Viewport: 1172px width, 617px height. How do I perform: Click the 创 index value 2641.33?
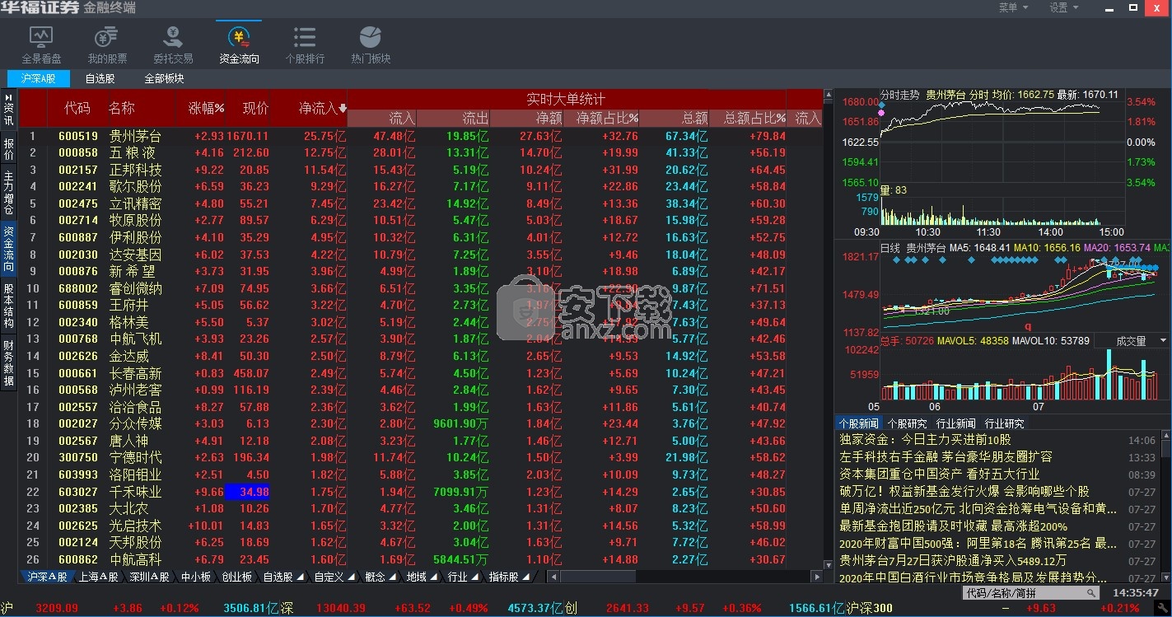coord(628,608)
